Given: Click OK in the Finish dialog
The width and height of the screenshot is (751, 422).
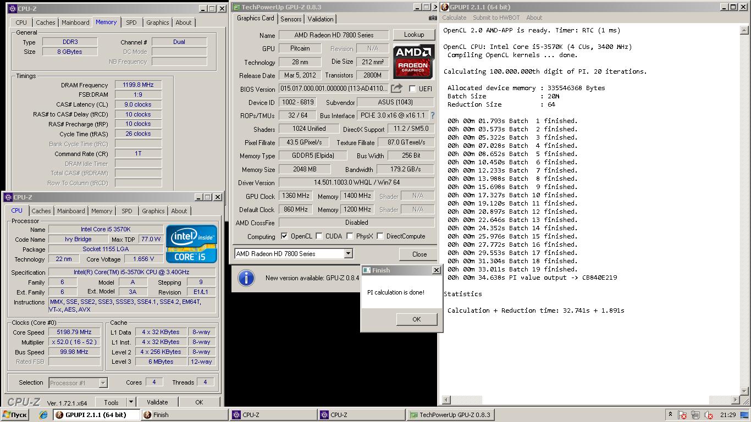Looking at the screenshot, I should pos(417,319).
